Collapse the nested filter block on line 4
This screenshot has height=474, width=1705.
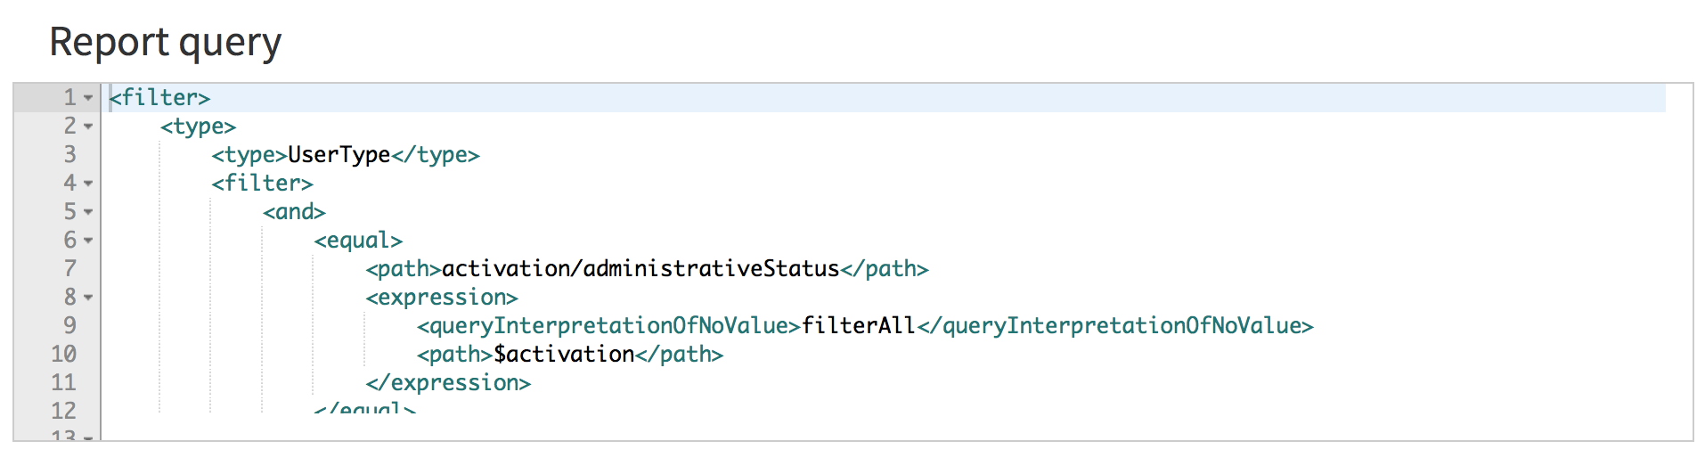(88, 184)
